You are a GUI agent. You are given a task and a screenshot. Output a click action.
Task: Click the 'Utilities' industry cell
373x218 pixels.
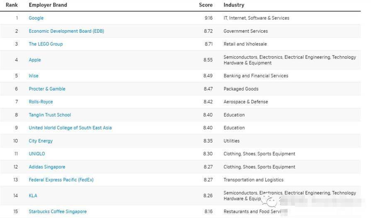click(x=231, y=141)
